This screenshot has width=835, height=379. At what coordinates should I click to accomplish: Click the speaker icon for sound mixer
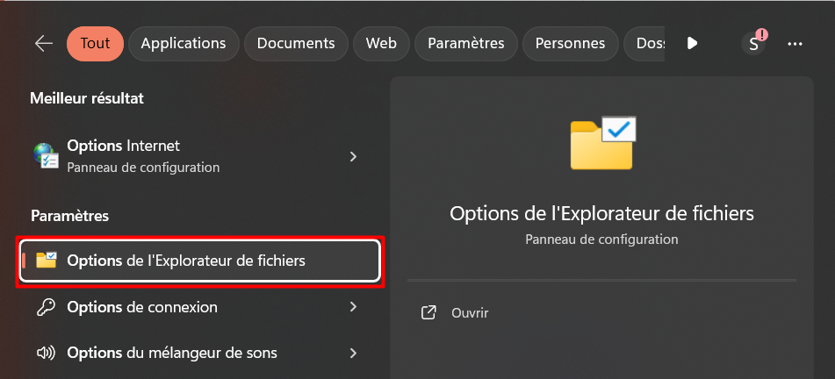(x=46, y=354)
